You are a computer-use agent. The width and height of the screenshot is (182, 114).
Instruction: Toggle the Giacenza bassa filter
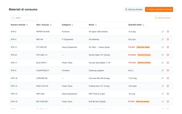tap(163, 18)
